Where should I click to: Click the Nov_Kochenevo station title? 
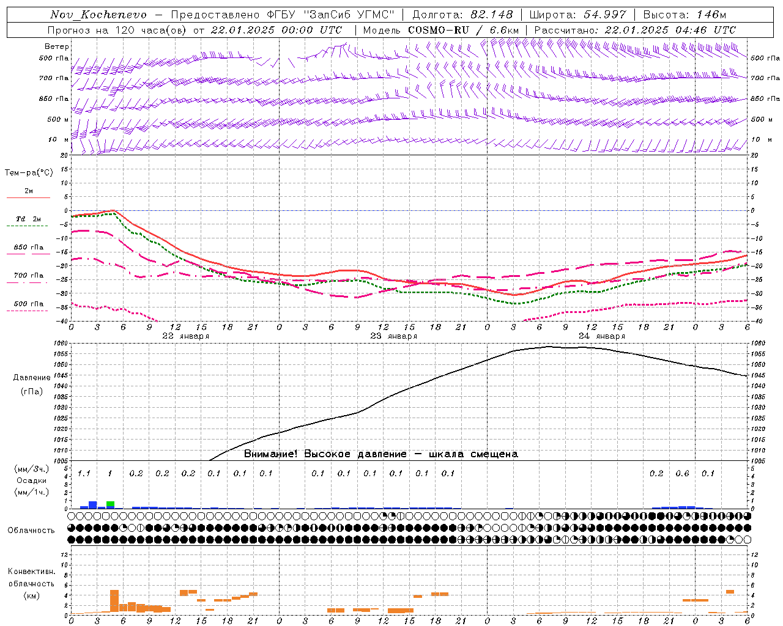coord(98,15)
